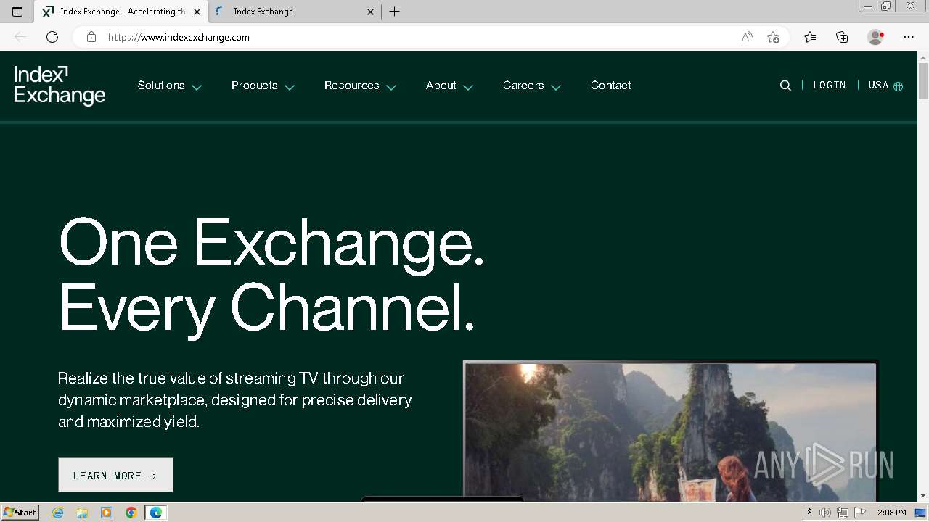Open Chrome from taskbar
Viewport: 929px width, 522px height.
(131, 513)
